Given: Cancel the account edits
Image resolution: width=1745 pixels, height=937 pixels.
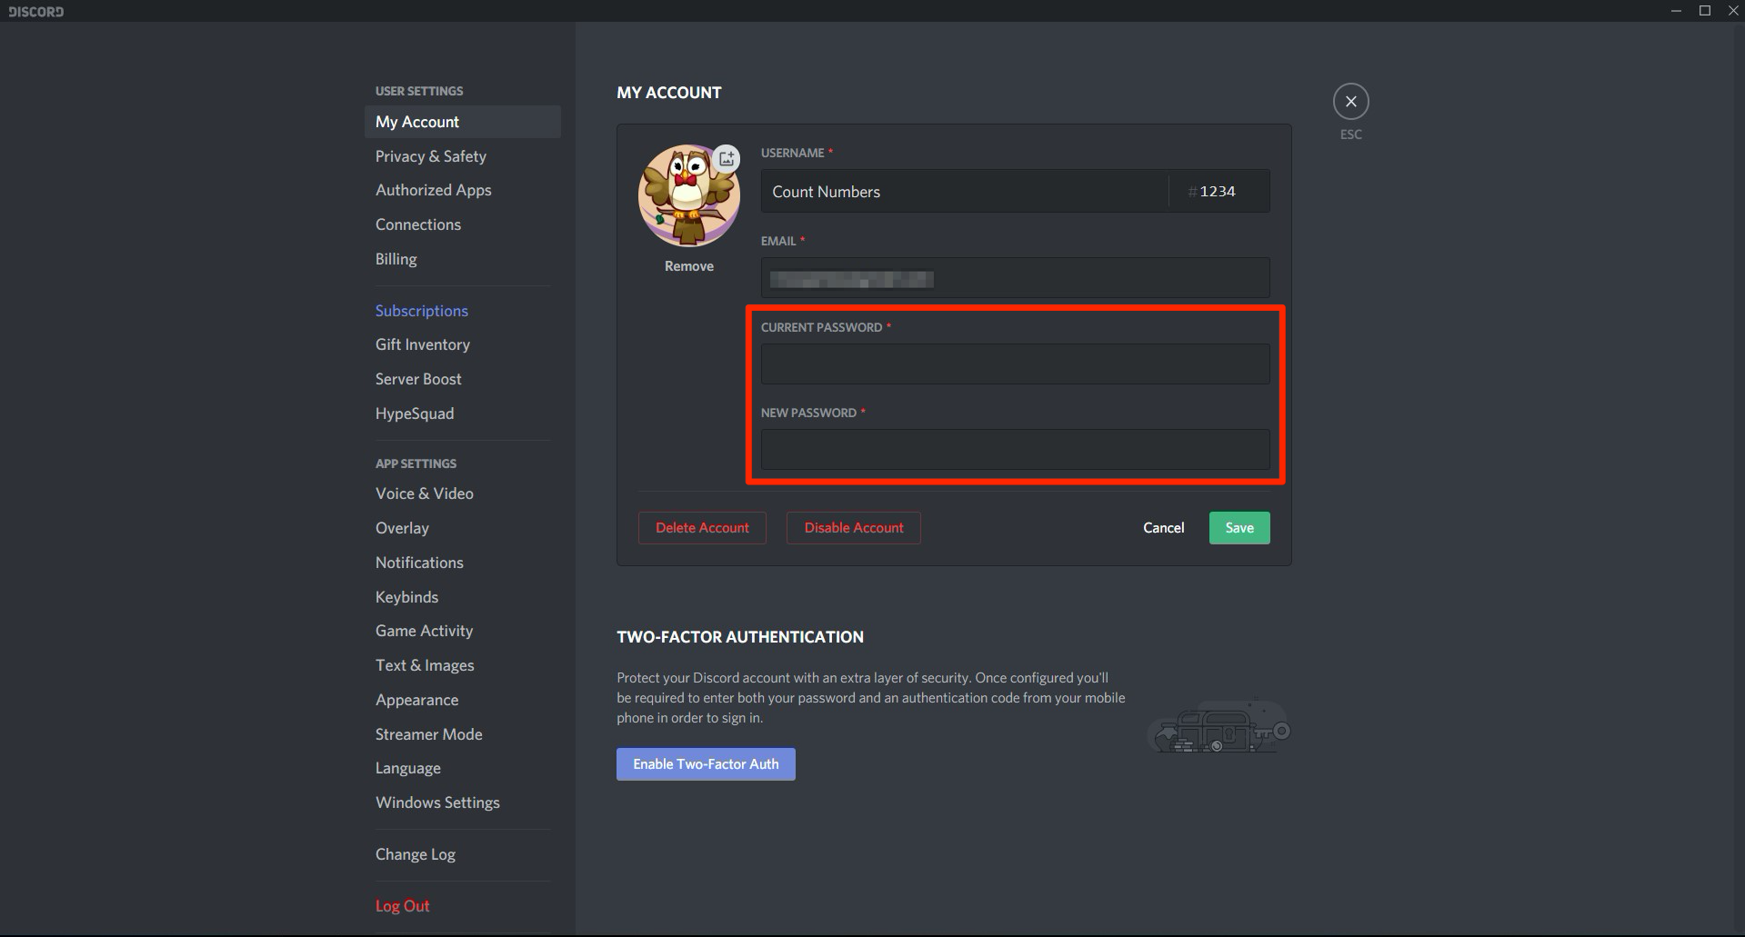Looking at the screenshot, I should tap(1163, 528).
